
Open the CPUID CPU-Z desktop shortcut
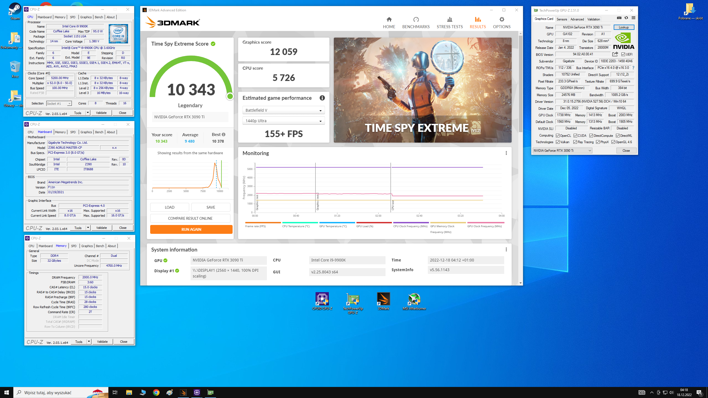pos(322,301)
